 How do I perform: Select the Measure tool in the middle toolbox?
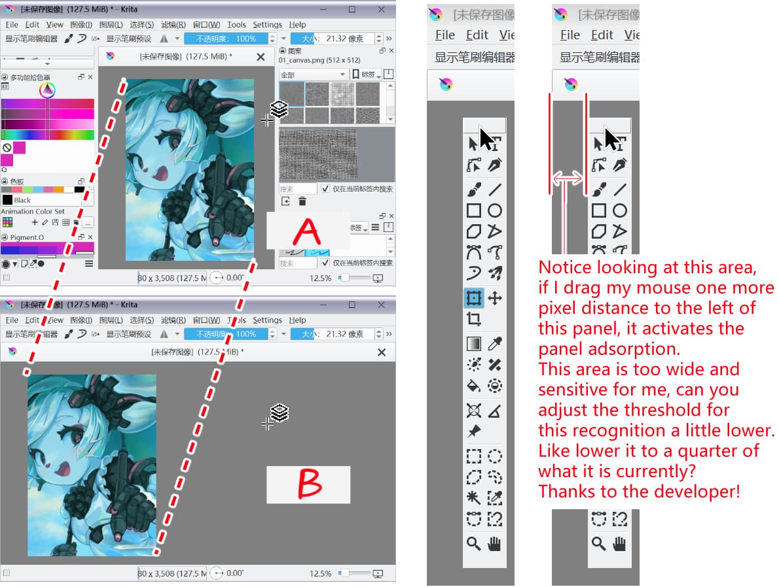tap(495, 411)
